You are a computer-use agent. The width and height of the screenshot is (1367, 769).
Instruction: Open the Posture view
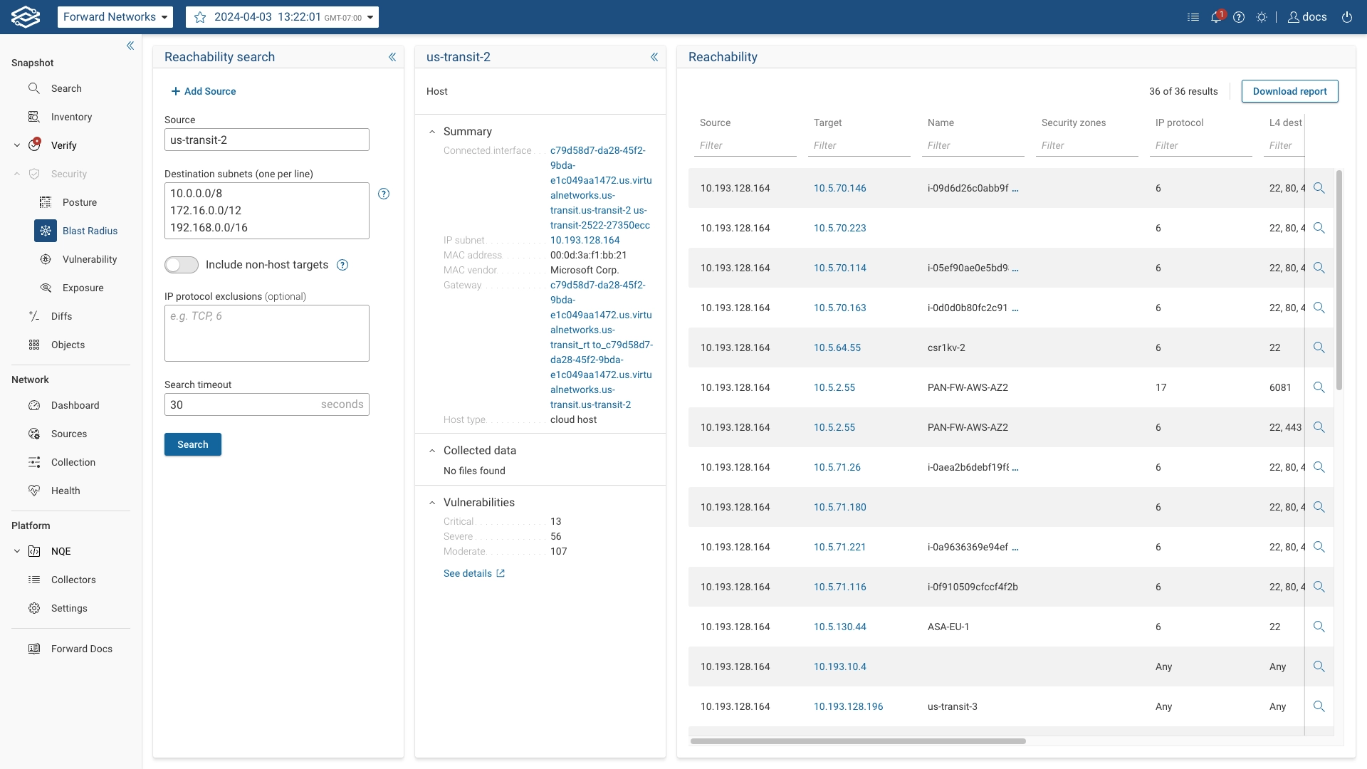[81, 202]
